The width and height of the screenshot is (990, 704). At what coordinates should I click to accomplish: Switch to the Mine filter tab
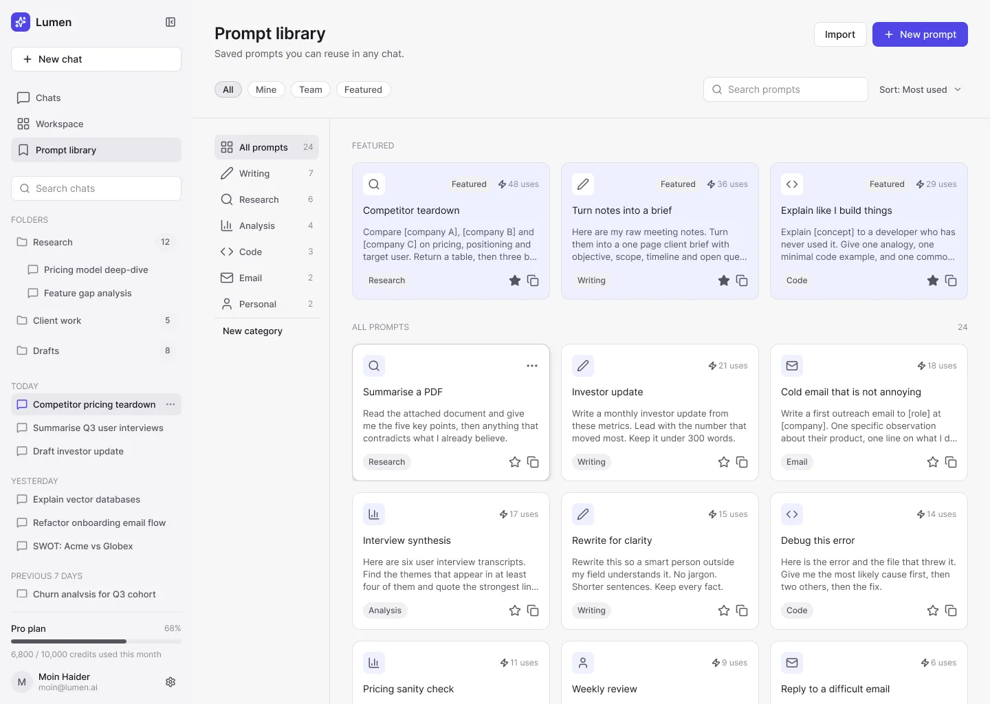click(x=266, y=89)
